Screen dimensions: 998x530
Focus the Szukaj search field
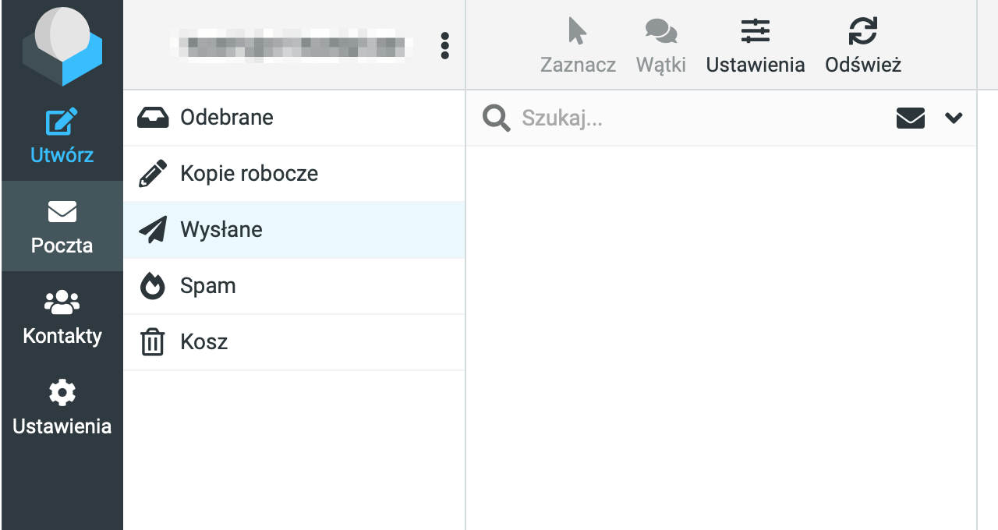click(702, 118)
